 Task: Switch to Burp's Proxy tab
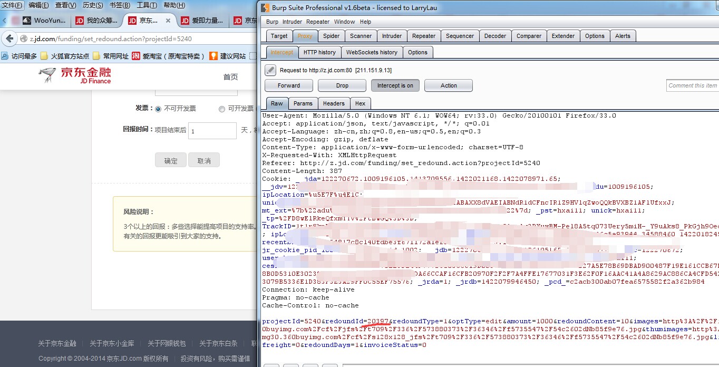tap(305, 36)
